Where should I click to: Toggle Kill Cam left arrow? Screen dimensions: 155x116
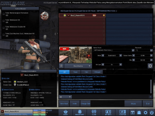[x=103, y=65]
